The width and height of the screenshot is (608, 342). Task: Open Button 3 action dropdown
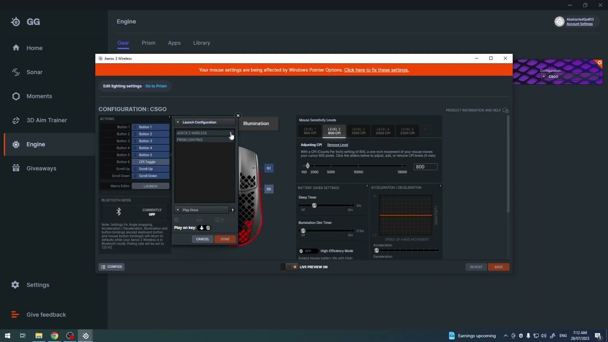click(x=151, y=141)
